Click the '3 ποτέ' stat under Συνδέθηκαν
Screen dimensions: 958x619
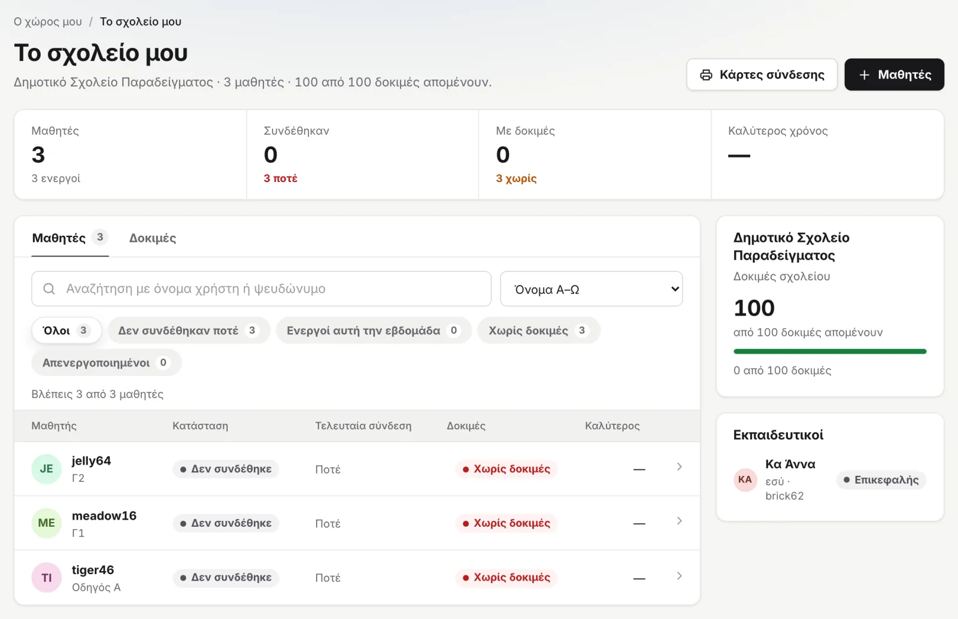click(280, 178)
